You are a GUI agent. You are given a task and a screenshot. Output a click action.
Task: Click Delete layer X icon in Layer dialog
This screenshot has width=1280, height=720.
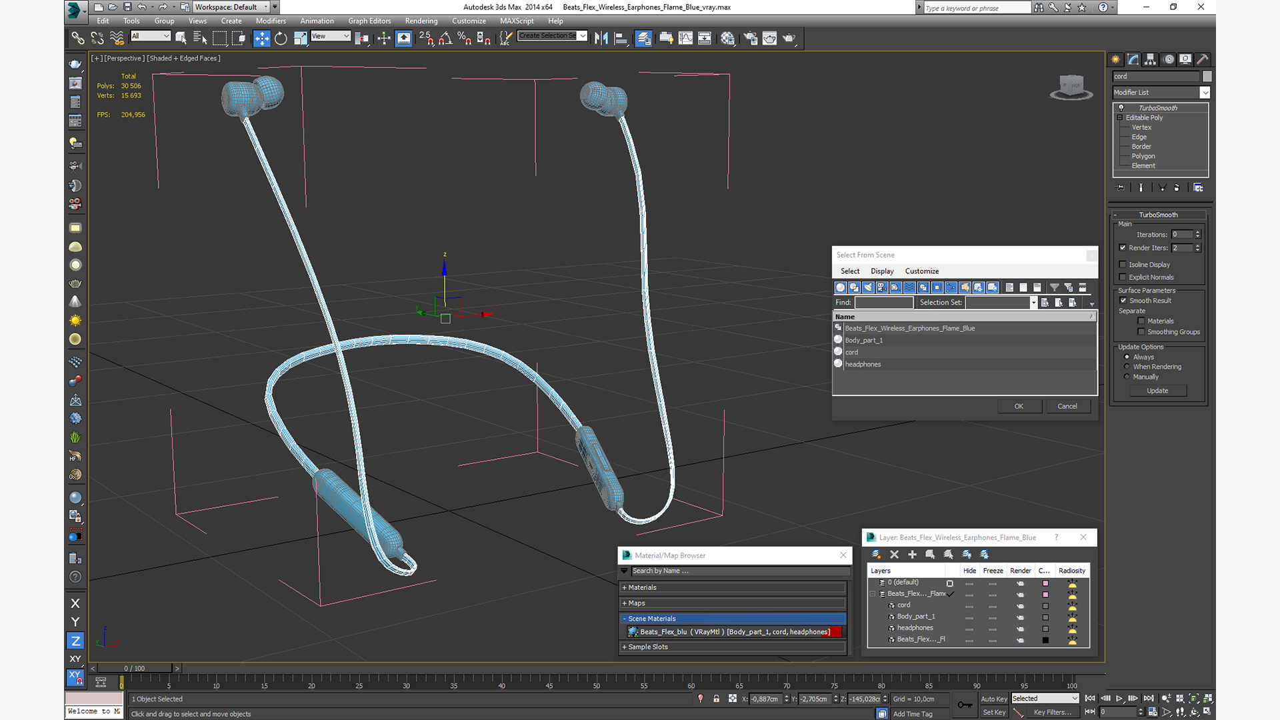[894, 555]
